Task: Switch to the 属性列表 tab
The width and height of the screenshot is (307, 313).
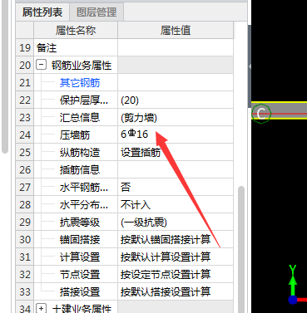Action: [42, 12]
